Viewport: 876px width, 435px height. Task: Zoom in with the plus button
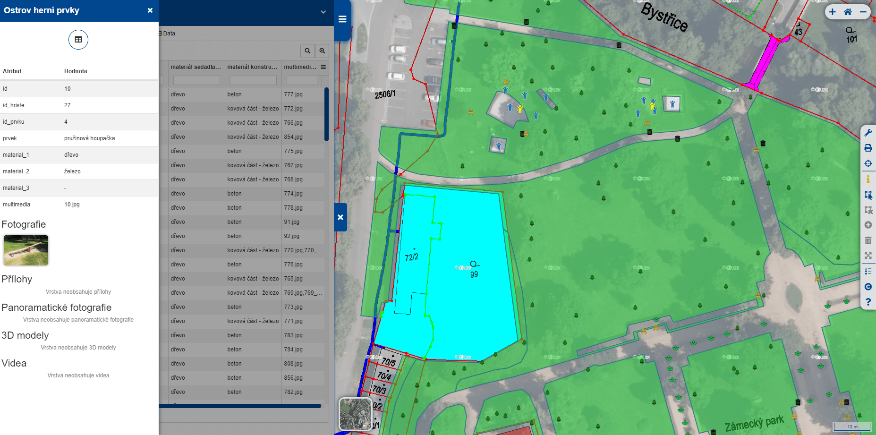pyautogui.click(x=833, y=12)
